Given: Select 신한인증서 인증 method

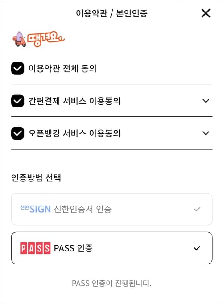Looking at the screenshot, I should (111, 209).
